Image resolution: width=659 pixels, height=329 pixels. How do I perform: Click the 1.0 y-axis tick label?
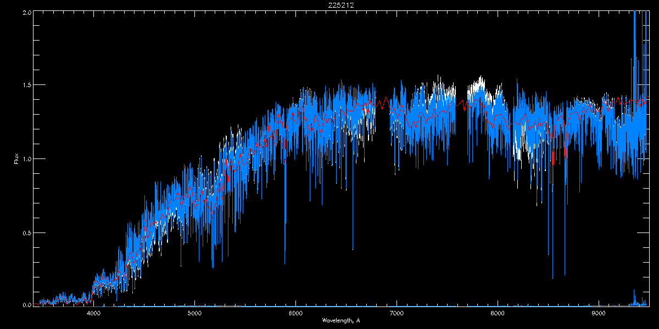(x=25, y=159)
